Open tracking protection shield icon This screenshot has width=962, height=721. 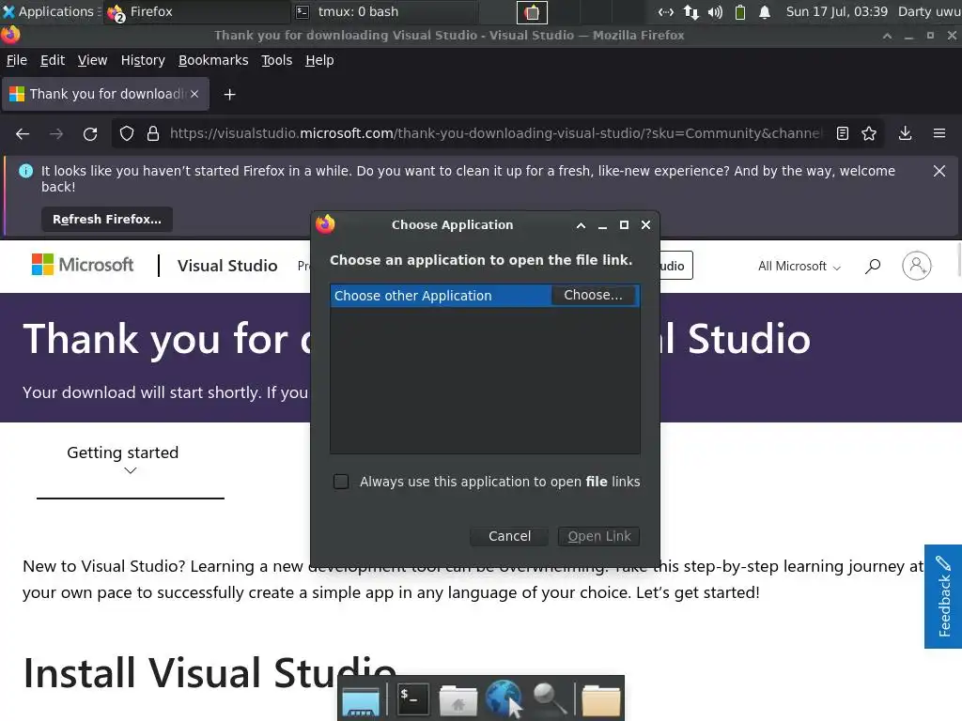click(x=127, y=133)
